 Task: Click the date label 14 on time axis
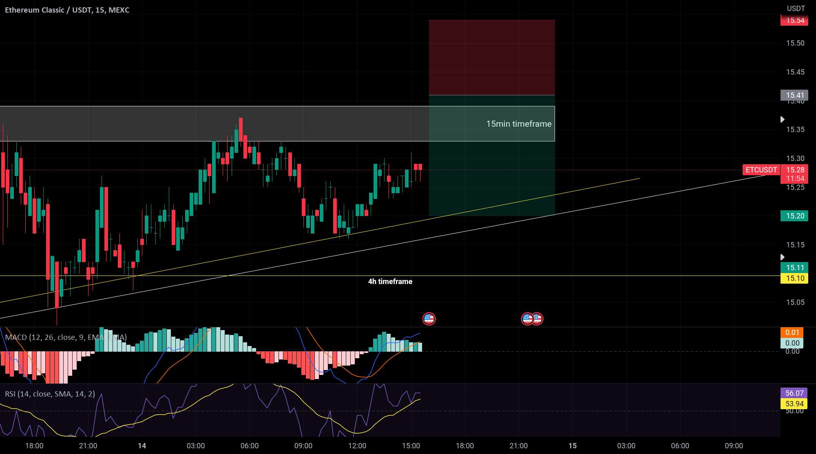[142, 446]
